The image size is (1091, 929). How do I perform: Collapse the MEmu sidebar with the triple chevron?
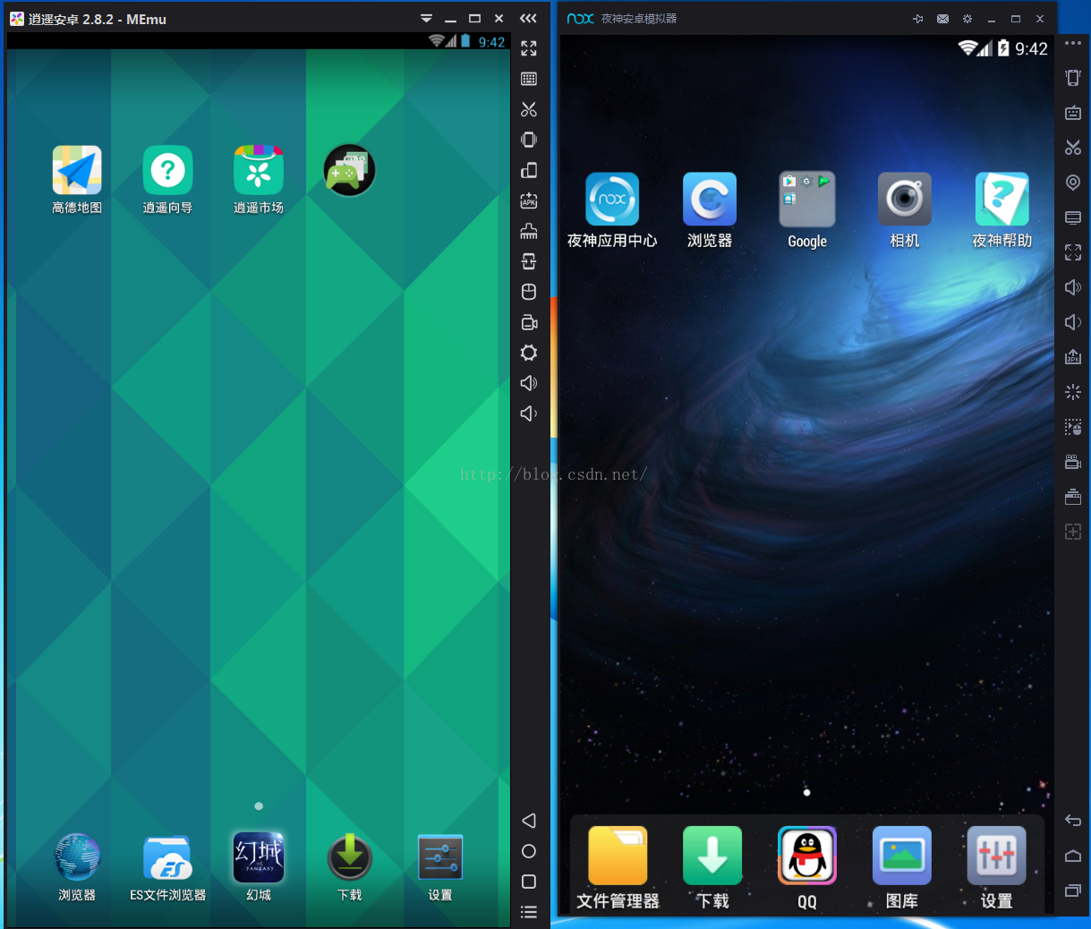pyautogui.click(x=529, y=18)
